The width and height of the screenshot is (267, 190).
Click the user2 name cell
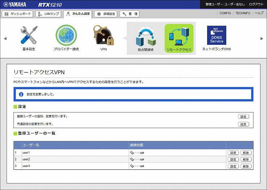(x=75, y=159)
